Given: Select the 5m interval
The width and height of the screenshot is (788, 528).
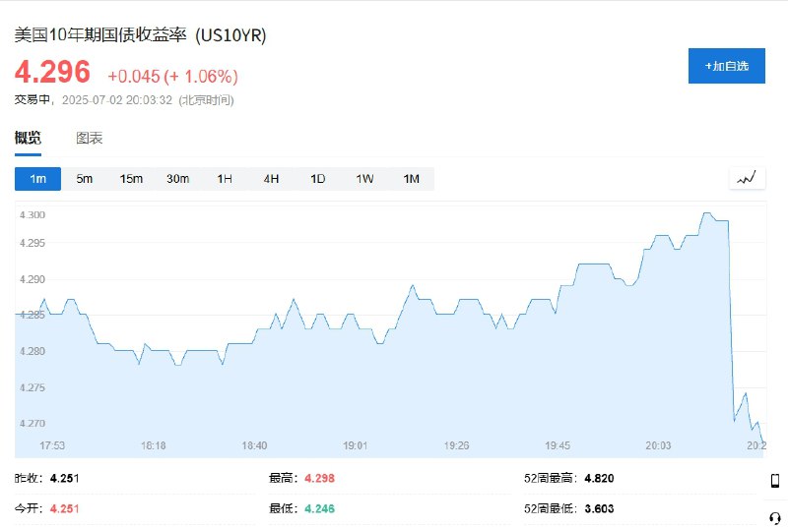Looking at the screenshot, I should (x=85, y=179).
